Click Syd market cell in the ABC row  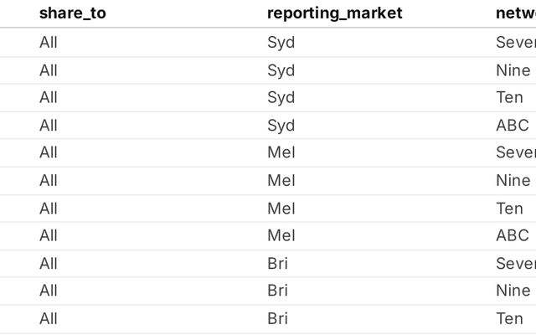point(281,125)
